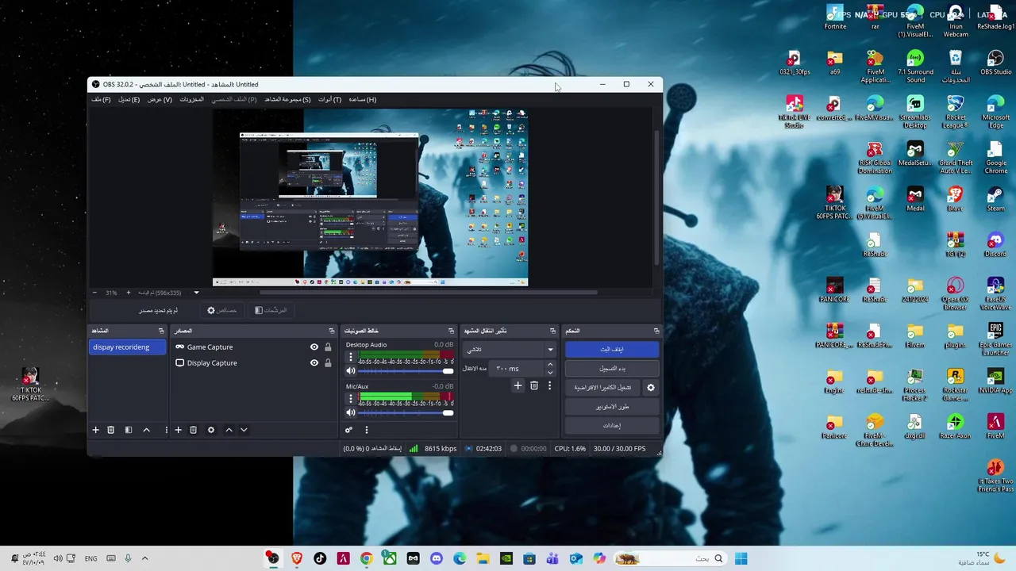Open settings with the إعدادات button
This screenshot has width=1016, height=571.
tap(612, 426)
